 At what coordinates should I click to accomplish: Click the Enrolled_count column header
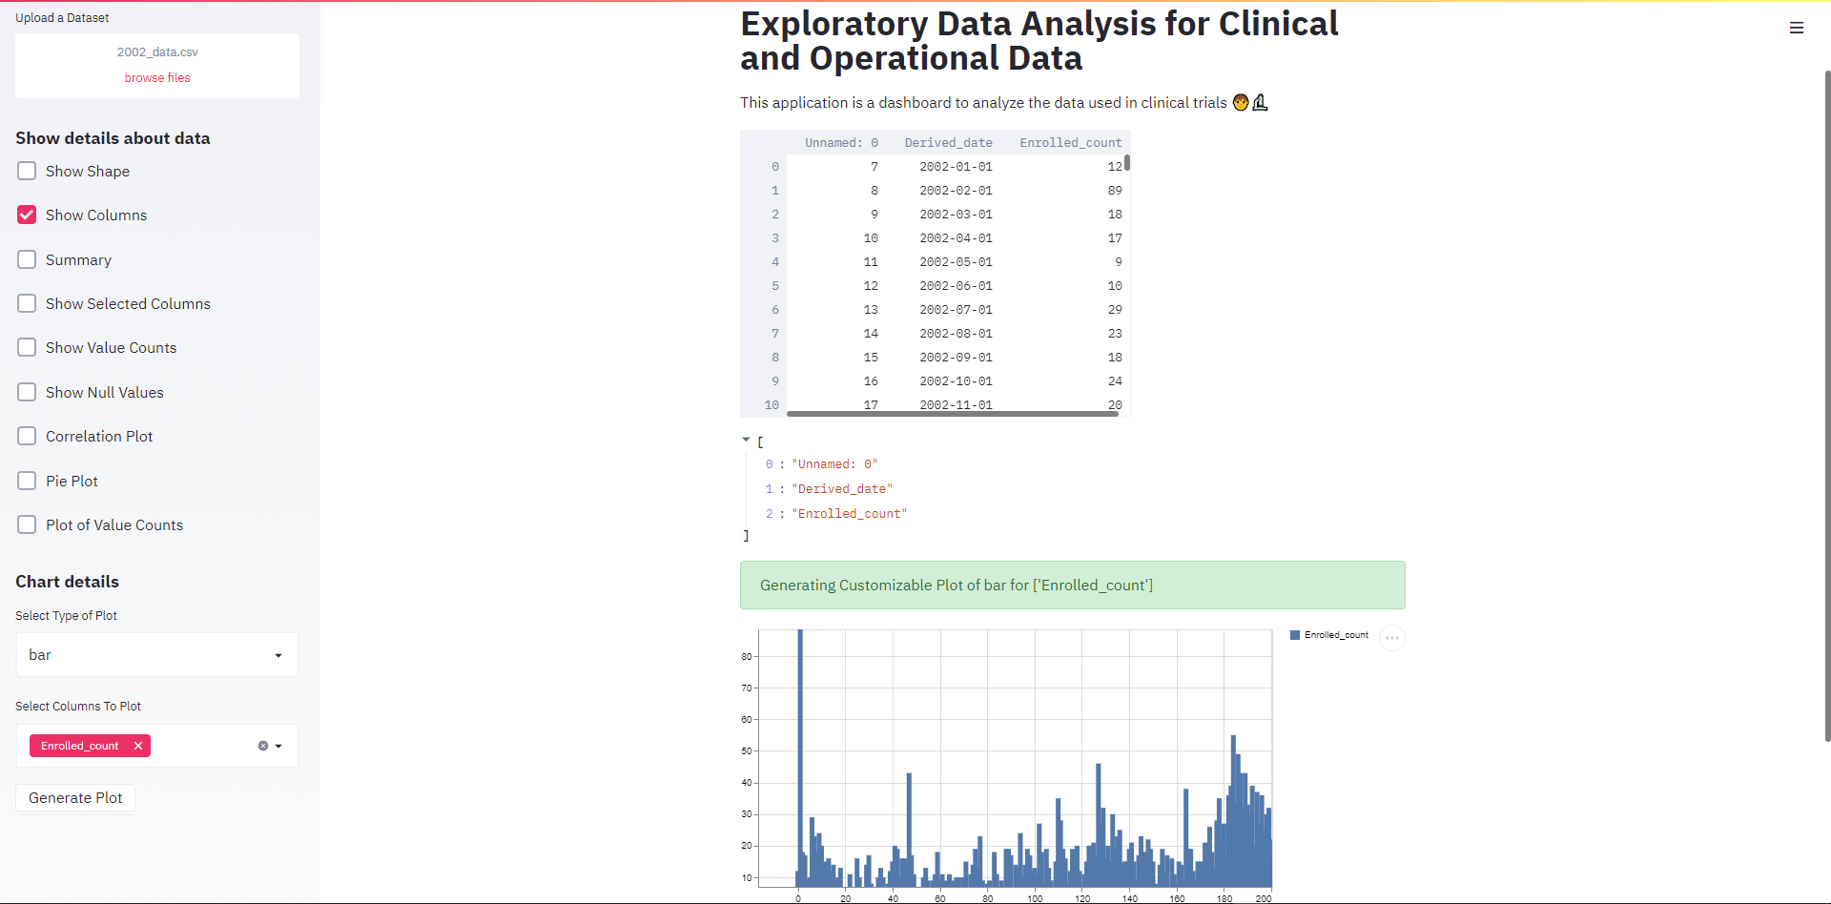pos(1070,143)
